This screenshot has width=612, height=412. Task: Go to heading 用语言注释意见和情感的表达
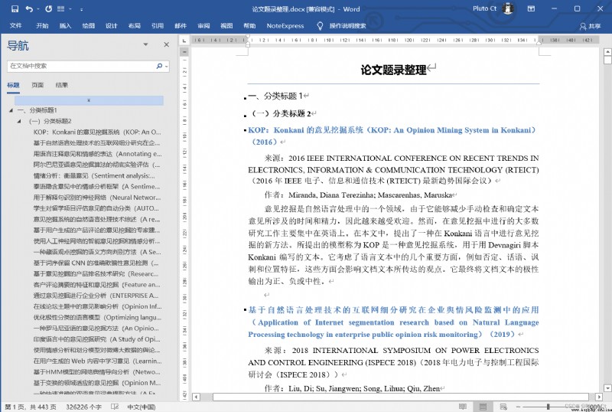click(97, 154)
